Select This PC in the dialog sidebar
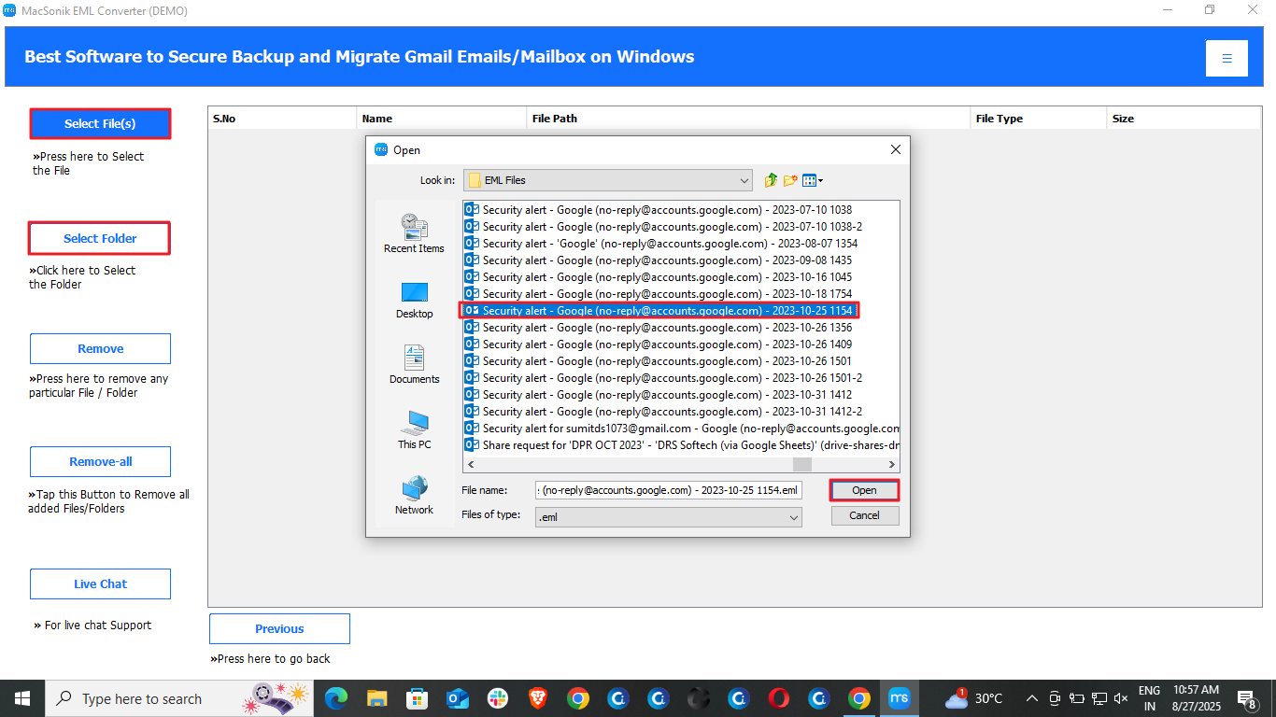 pos(414,429)
